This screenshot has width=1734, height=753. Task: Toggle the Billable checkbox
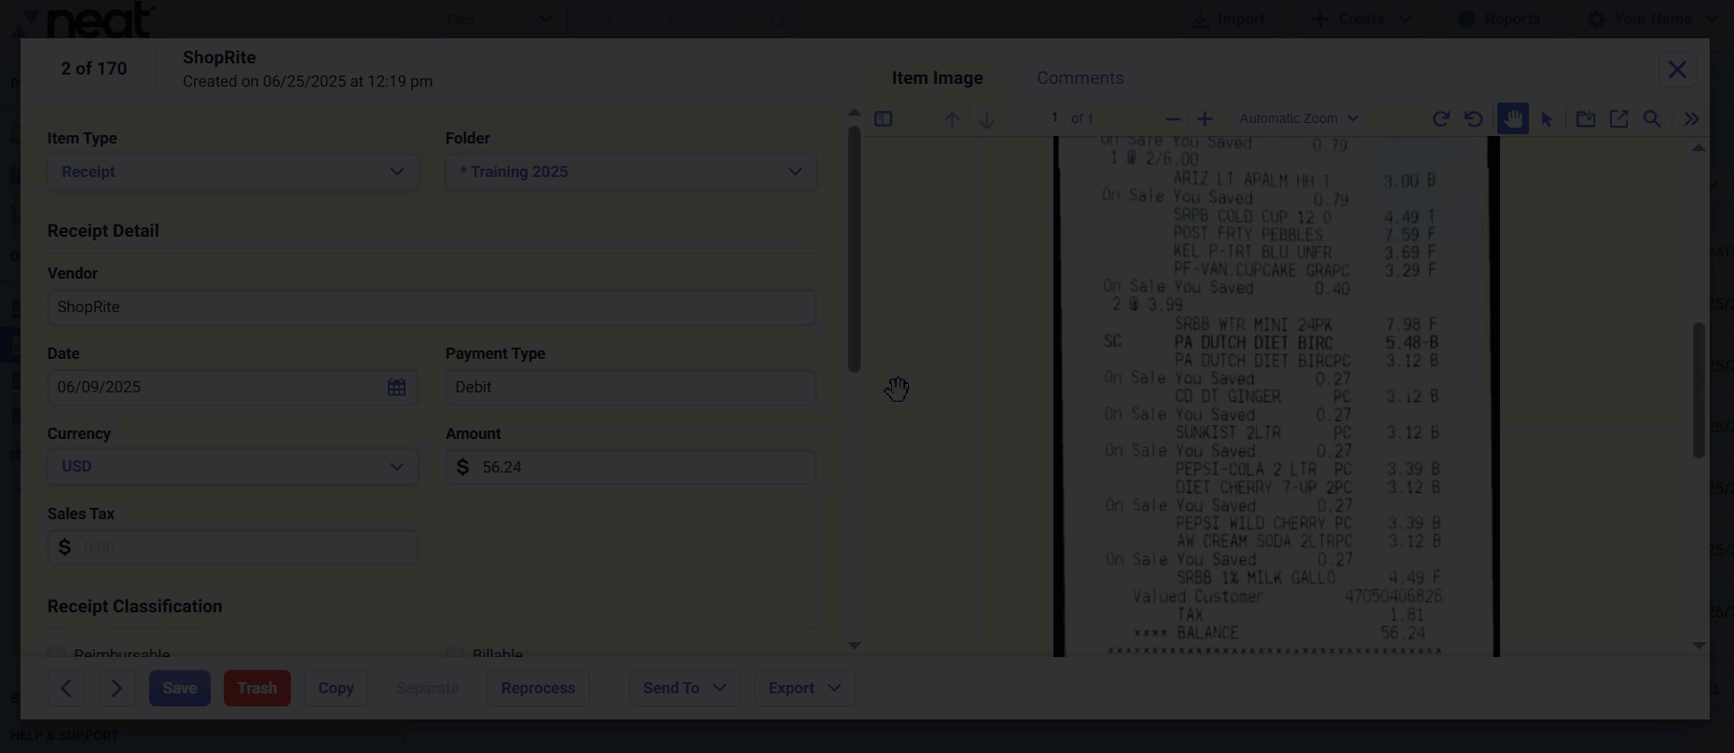click(x=455, y=654)
